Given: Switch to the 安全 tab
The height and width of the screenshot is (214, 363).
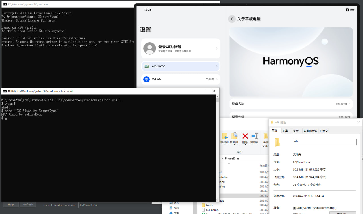Looking at the screenshot, I should click(296, 131).
